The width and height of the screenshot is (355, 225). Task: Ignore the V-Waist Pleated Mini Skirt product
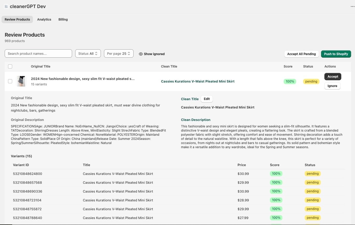point(332,86)
